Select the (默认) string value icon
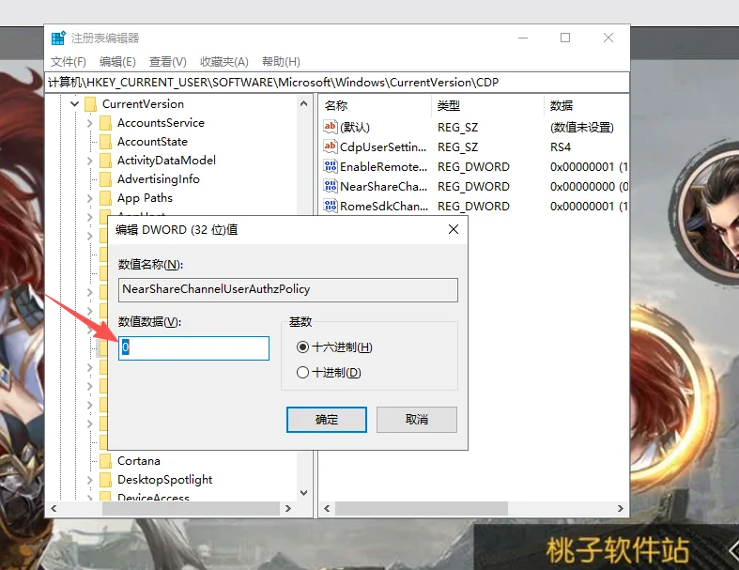This screenshot has width=739, height=570. (330, 127)
